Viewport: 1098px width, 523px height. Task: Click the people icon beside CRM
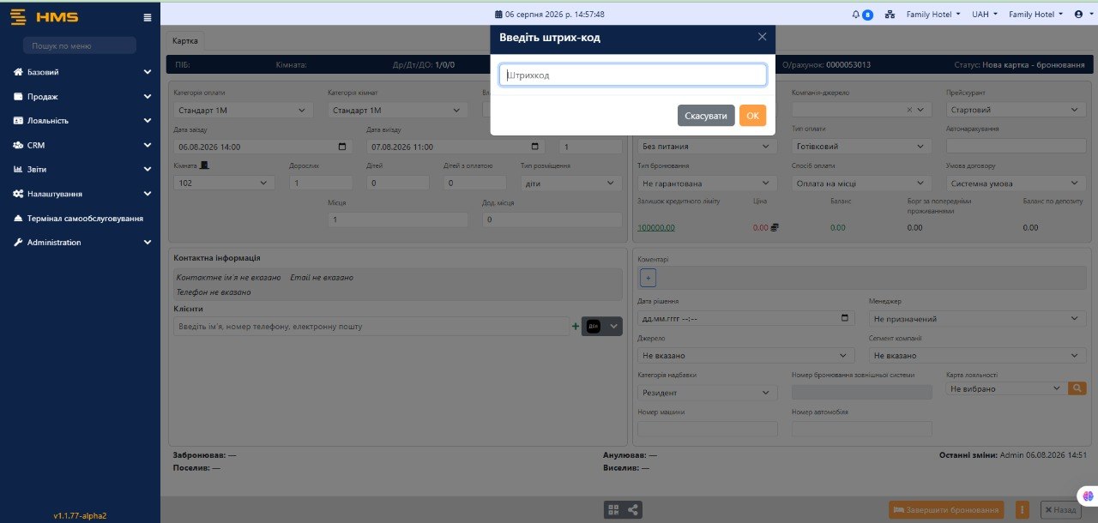tap(18, 146)
